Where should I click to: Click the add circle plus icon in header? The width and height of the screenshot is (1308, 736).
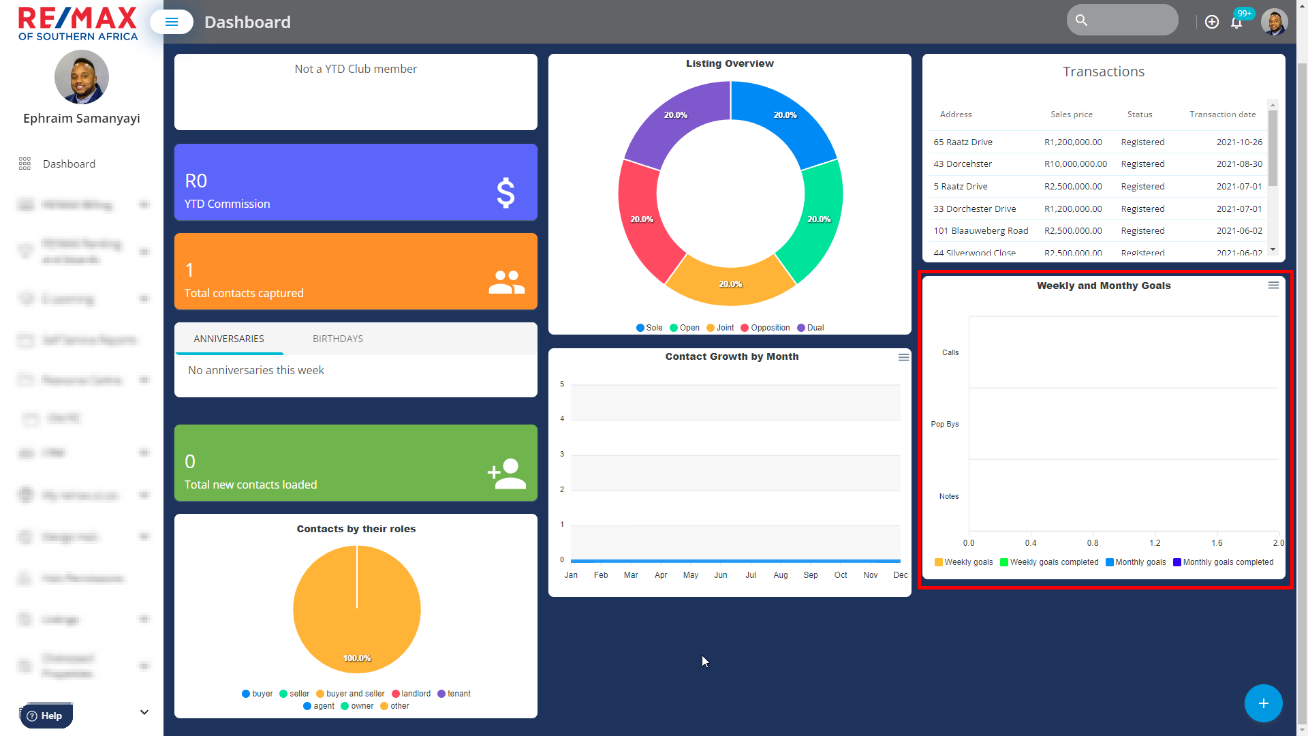point(1212,22)
